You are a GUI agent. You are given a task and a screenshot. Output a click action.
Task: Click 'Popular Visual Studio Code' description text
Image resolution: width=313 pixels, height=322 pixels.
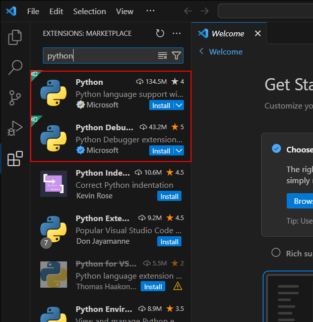coord(129,231)
